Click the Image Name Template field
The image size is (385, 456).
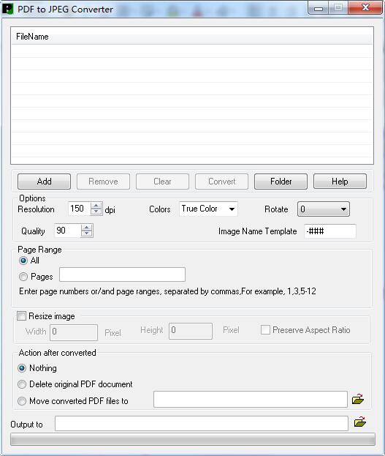pyautogui.click(x=330, y=231)
